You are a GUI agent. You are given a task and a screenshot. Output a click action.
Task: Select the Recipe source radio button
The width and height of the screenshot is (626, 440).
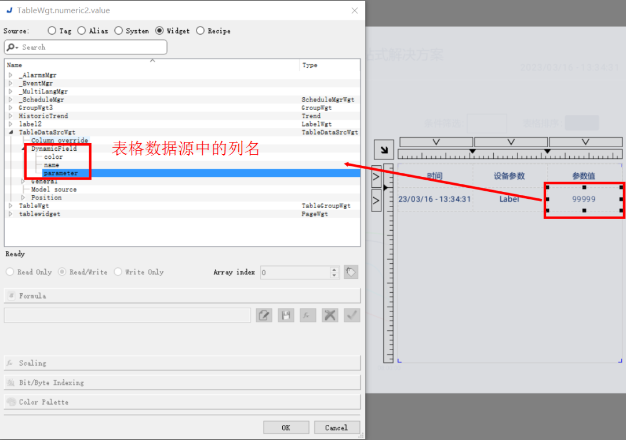point(201,31)
